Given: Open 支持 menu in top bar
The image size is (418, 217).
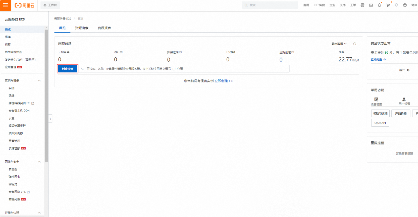Looking at the screenshot, I should pyautogui.click(x=343, y=5).
